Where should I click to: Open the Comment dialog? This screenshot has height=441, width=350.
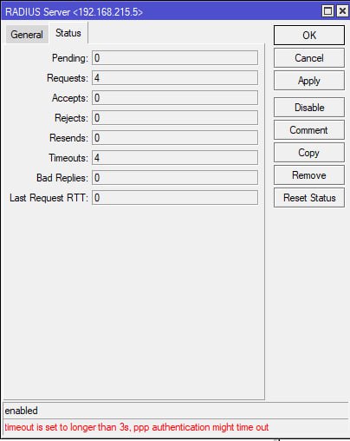point(309,130)
